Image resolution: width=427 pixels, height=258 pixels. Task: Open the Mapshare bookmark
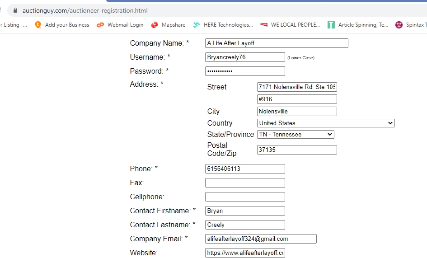pos(168,25)
